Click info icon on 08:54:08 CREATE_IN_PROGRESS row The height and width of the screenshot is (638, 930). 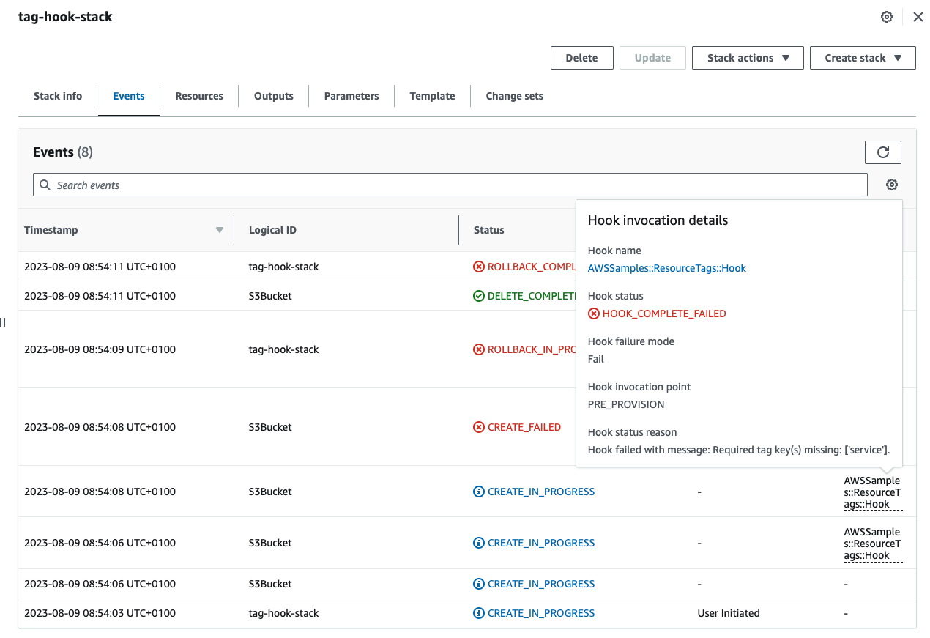(x=479, y=492)
